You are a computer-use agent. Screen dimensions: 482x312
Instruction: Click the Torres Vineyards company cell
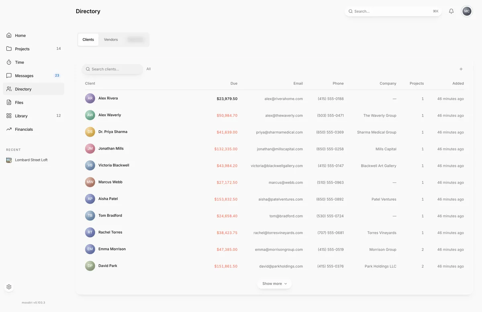tap(382, 233)
